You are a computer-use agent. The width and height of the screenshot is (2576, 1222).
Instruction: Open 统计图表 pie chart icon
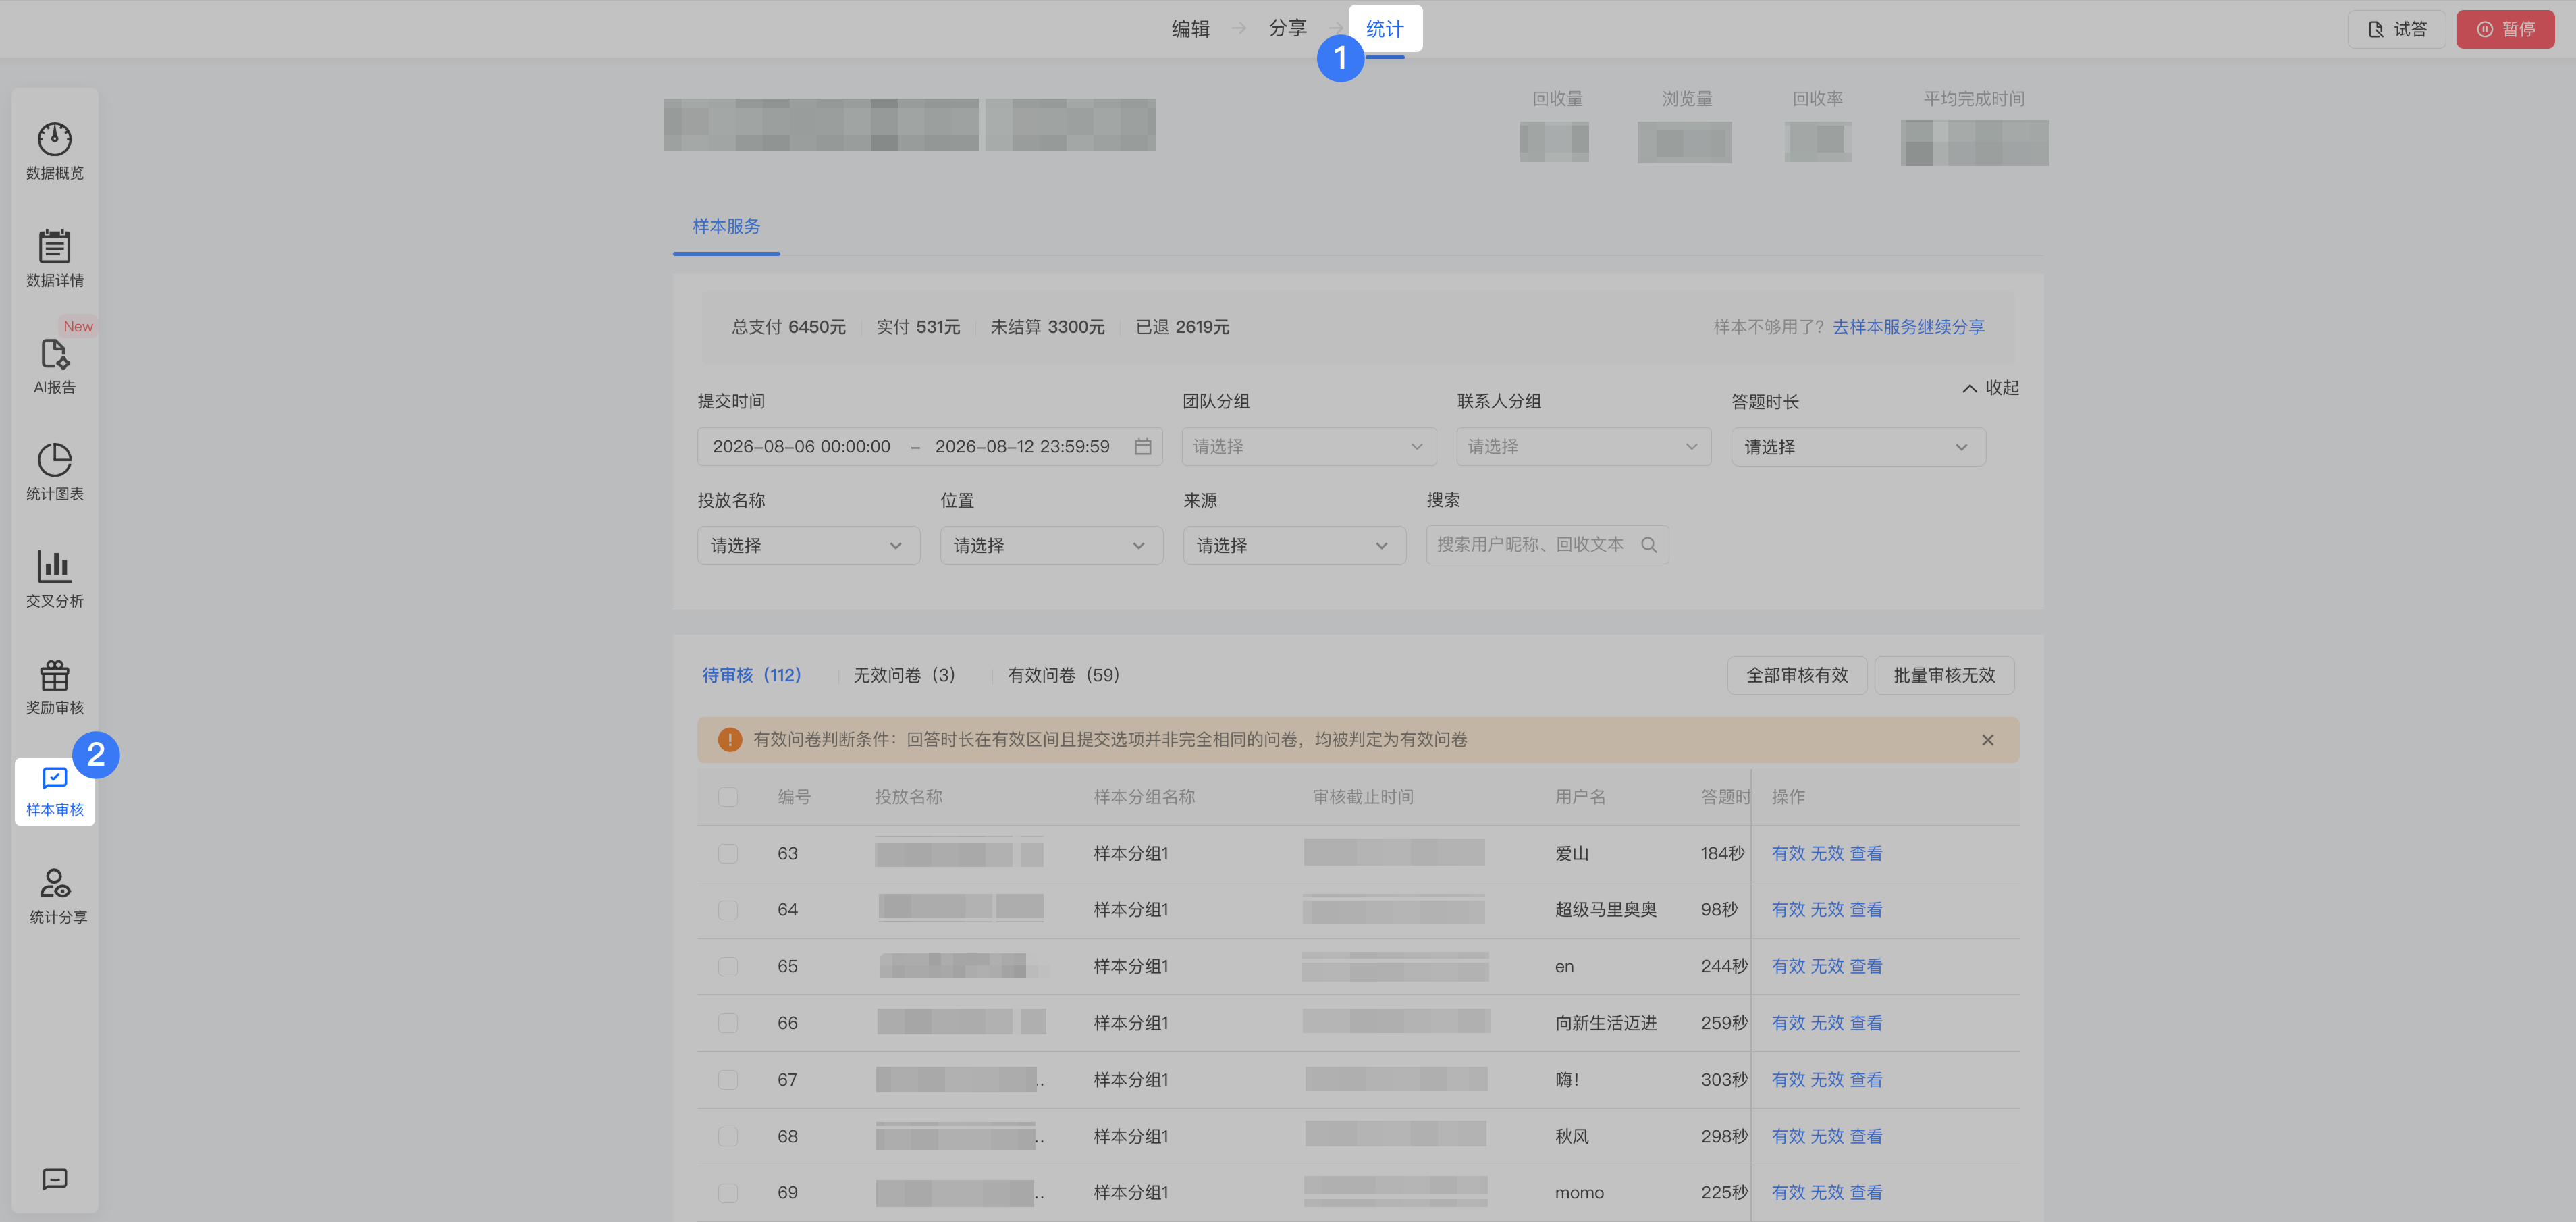point(54,460)
